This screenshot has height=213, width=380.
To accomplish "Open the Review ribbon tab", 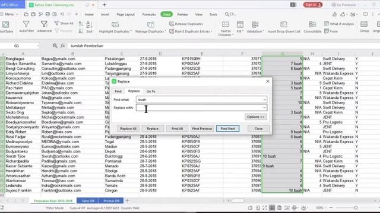I will coord(182,14).
